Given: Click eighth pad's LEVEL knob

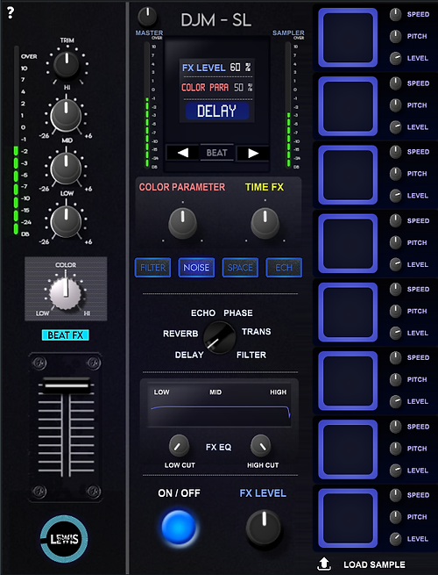Looking at the screenshot, I should [x=395, y=539].
